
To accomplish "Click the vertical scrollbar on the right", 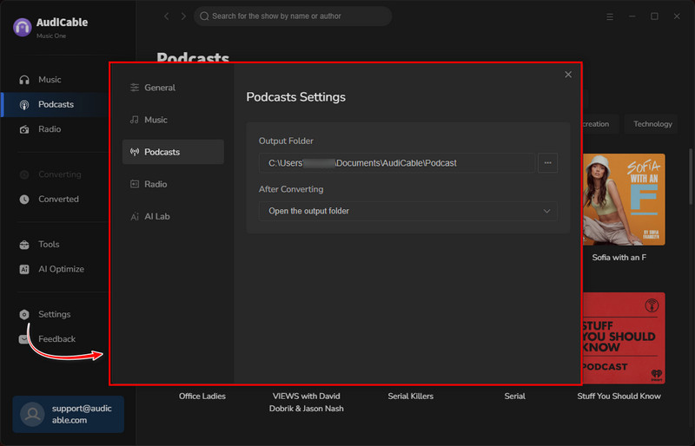I will [x=690, y=177].
